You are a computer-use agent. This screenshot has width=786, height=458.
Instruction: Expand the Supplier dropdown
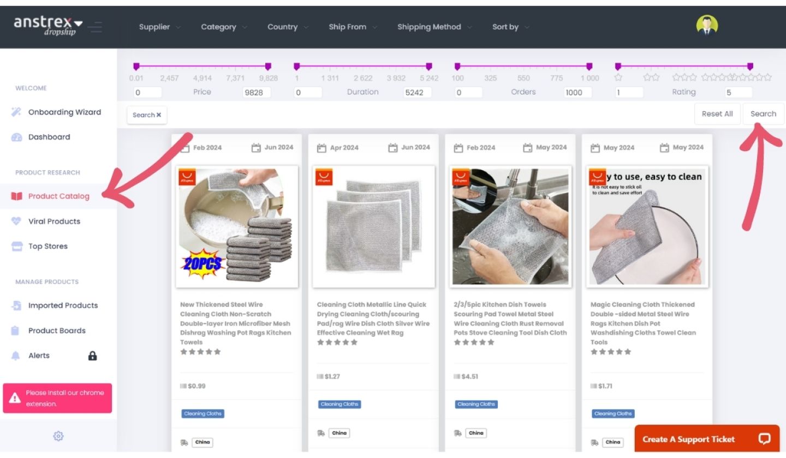pos(159,27)
